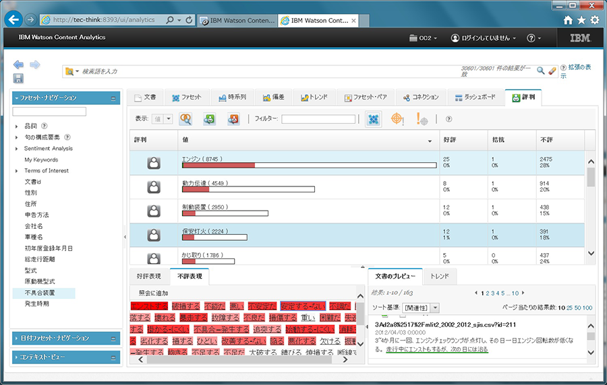Click the 照会に追加 button

pos(153,293)
